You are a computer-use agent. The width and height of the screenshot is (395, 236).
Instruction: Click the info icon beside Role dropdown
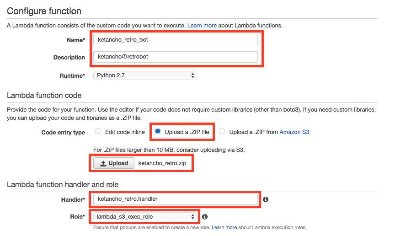[x=205, y=217]
